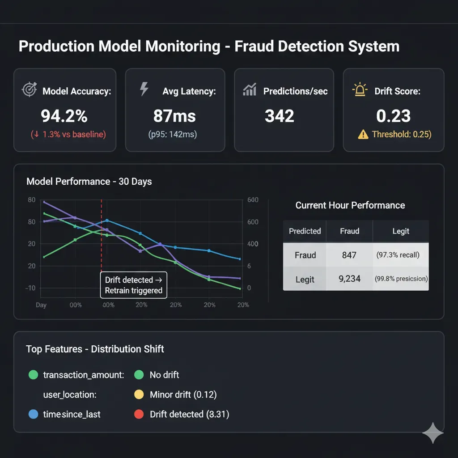Expand the Current Hour Performance table
This screenshot has height=458, width=458.
350,205
